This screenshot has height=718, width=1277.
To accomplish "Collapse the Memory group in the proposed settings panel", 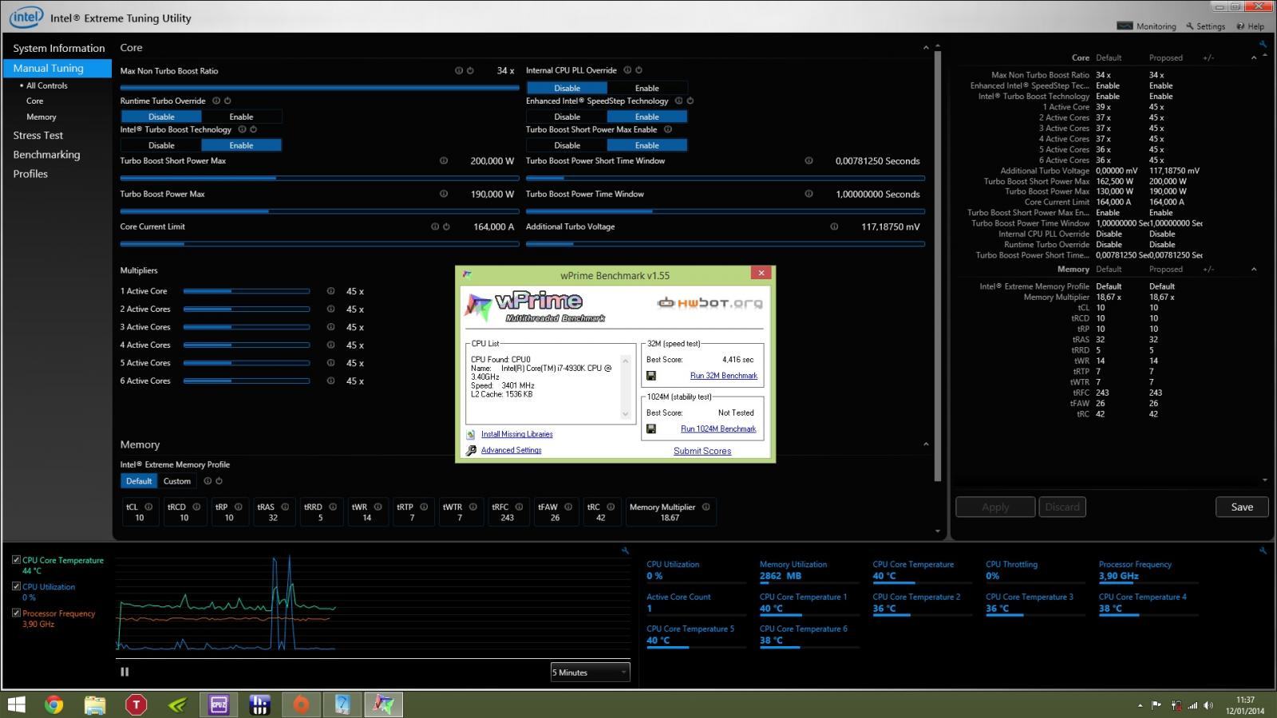I will [1254, 269].
